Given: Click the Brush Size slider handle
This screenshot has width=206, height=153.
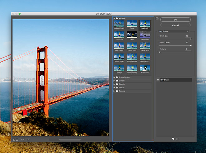Looking at the screenshot, I should [x=190, y=39].
